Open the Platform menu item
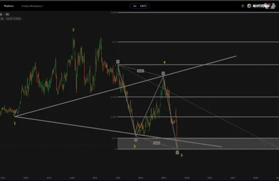The width and height of the screenshot is (279, 181). click(9, 6)
